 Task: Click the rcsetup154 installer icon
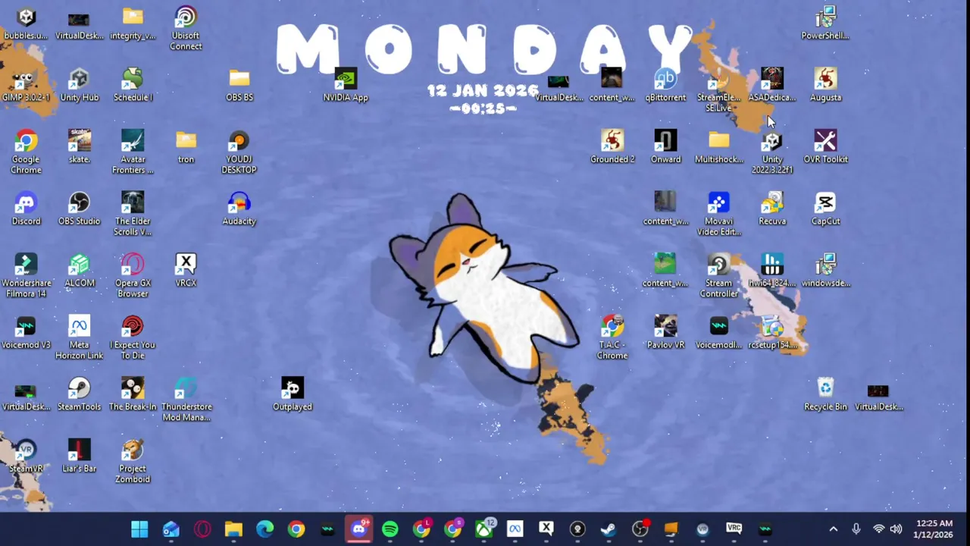click(x=772, y=332)
